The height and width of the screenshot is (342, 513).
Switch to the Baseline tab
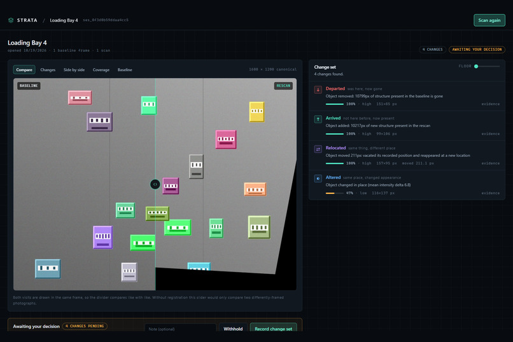[x=125, y=69]
